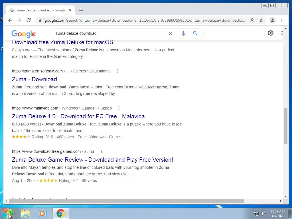Image resolution: width=292 pixels, height=219 pixels.
Task: Open Zuma Deluxe 1.0 Malavida link
Action: [x=78, y=116]
